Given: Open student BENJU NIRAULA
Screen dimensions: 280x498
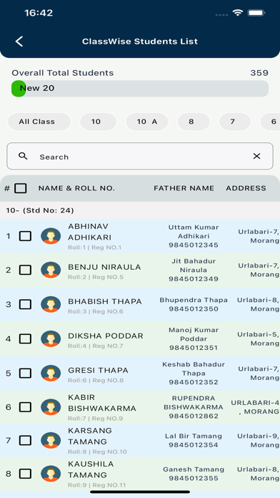Looking at the screenshot, I should [x=104, y=267].
